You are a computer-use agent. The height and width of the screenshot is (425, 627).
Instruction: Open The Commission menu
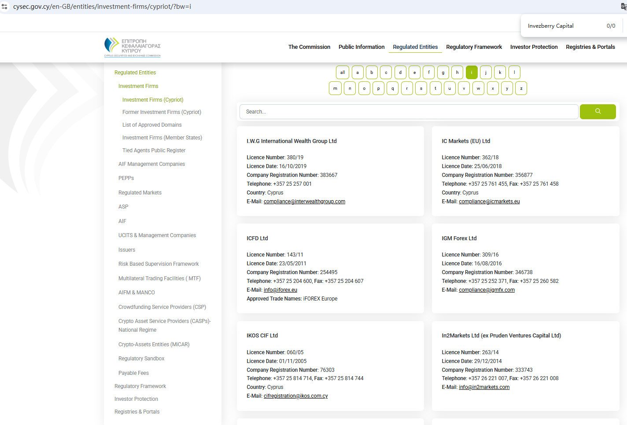tap(309, 47)
